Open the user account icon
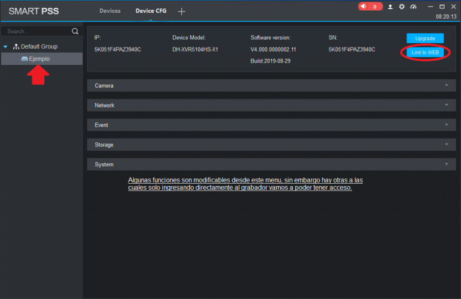Image resolution: width=461 pixels, height=299 pixels. tap(390, 7)
